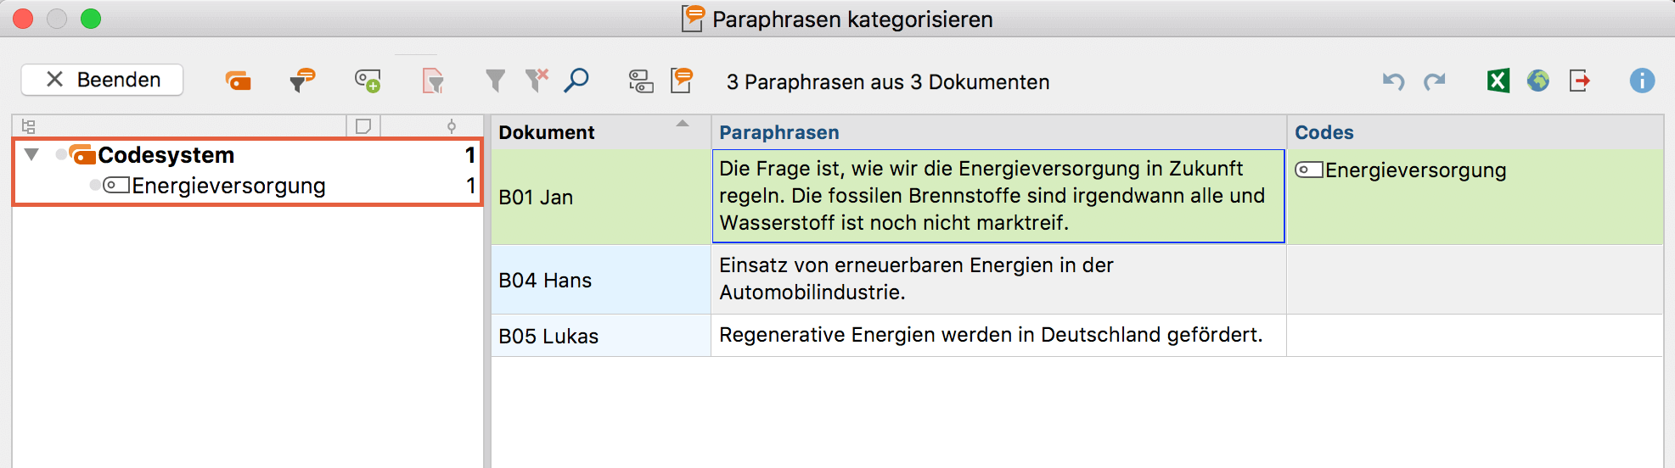The height and width of the screenshot is (468, 1675).
Task: Select the B04 Hans paraphrase text cell
Action: click(x=998, y=279)
